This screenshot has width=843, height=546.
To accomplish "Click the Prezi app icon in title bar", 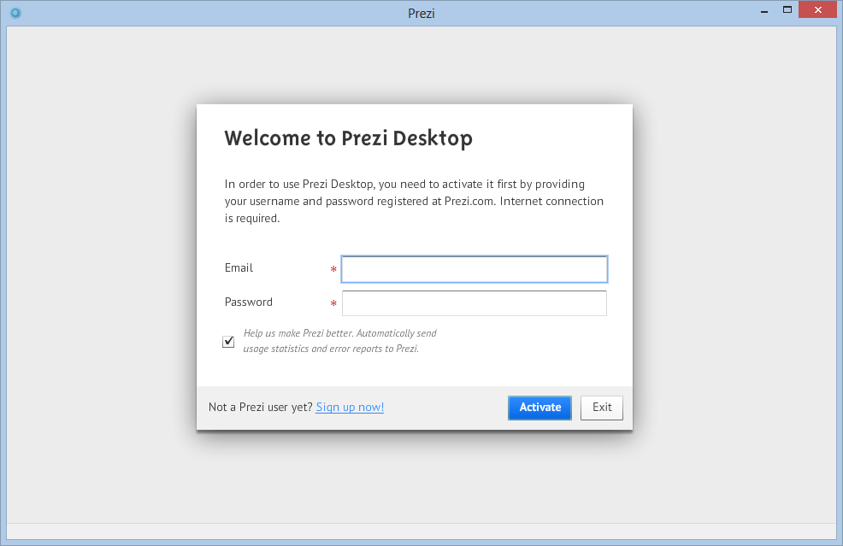I will [x=15, y=13].
